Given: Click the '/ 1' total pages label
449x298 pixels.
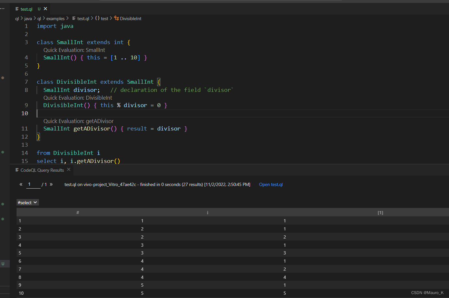Looking at the screenshot, I should 44,184.
